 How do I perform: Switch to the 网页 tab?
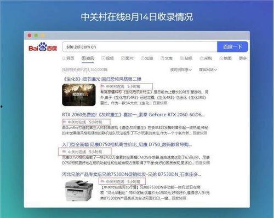point(68,58)
